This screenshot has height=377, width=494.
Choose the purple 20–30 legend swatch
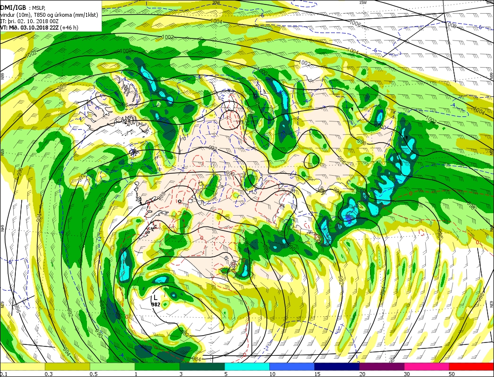point(382,367)
